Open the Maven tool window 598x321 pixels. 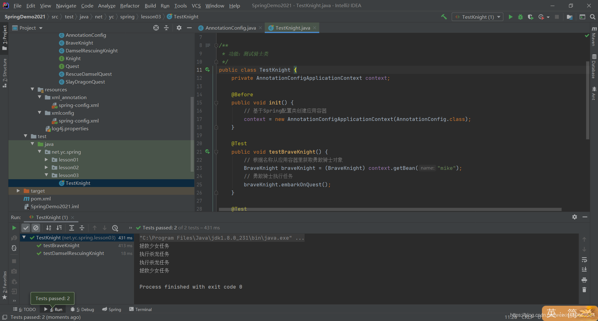pos(594,36)
